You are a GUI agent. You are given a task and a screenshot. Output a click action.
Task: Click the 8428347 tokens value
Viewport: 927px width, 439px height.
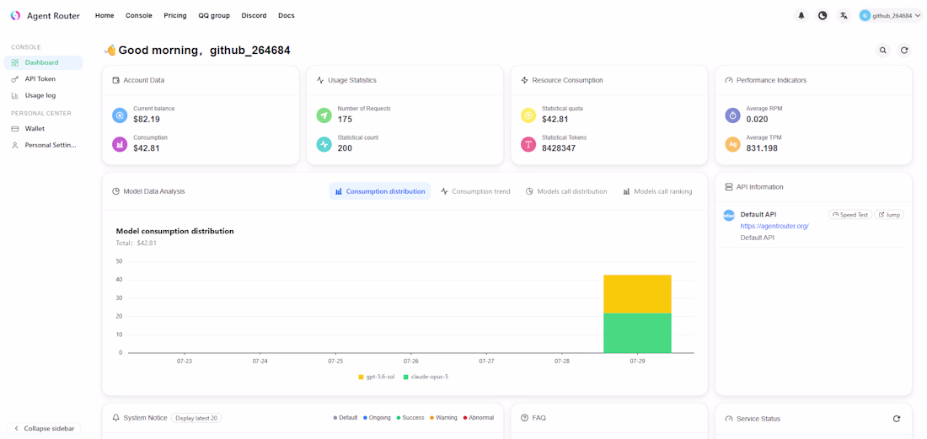pos(559,147)
